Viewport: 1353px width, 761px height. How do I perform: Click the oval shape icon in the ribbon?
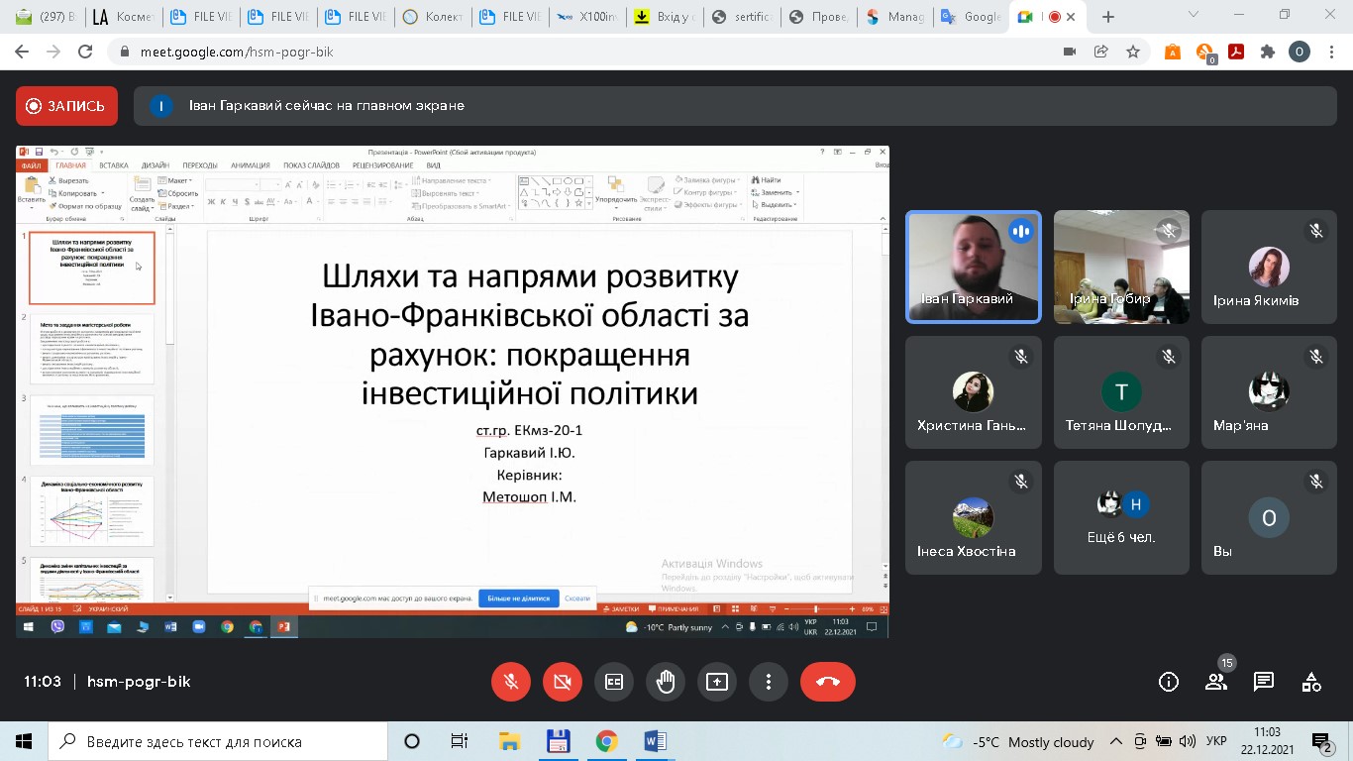tap(567, 180)
